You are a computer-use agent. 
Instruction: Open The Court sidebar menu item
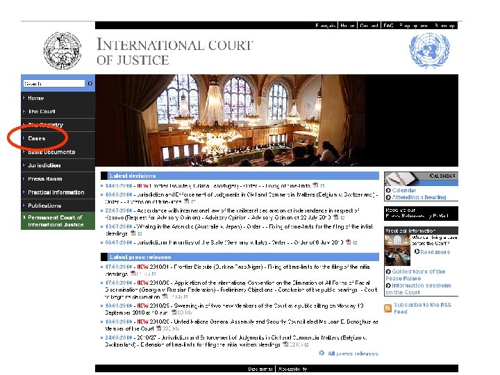point(58,112)
